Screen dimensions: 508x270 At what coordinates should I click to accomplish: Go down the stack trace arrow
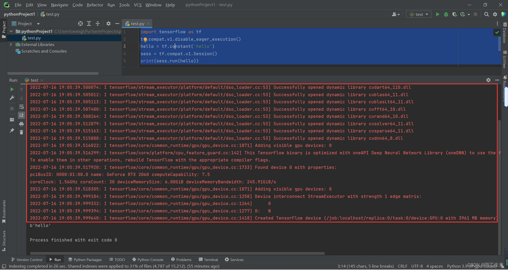coord(21,98)
